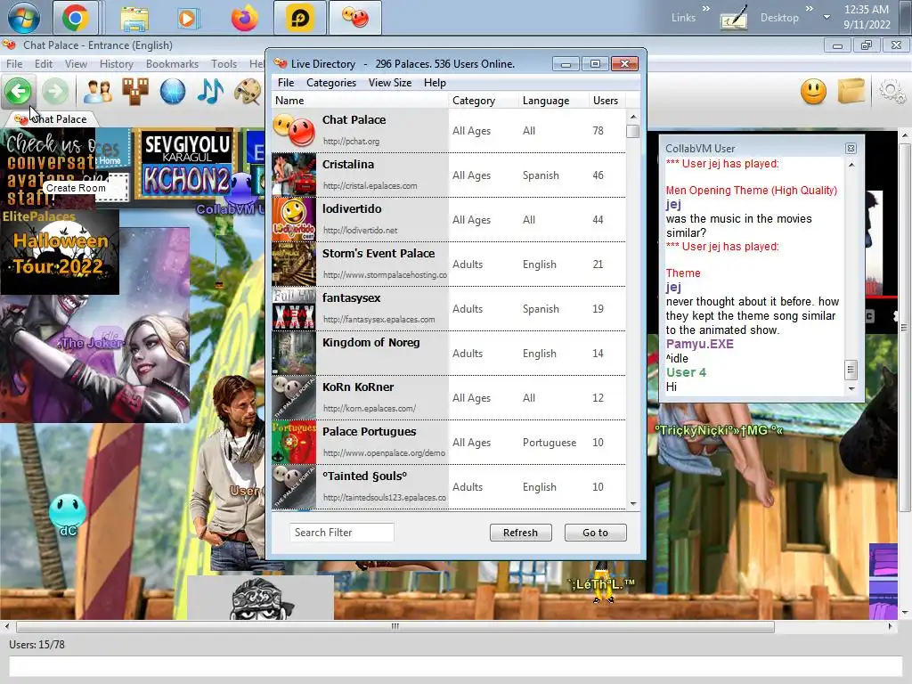Click the cyan dC smiley avatar
Viewport: 912px width, 684px height.
point(68,514)
